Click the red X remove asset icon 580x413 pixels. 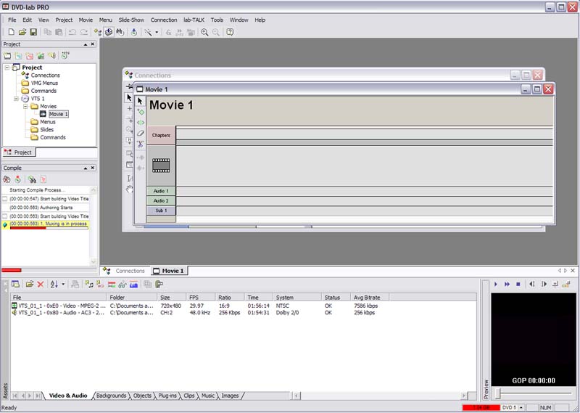41,285
